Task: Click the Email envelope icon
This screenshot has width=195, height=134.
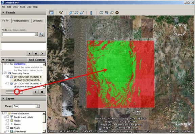Action: pos(101,12)
